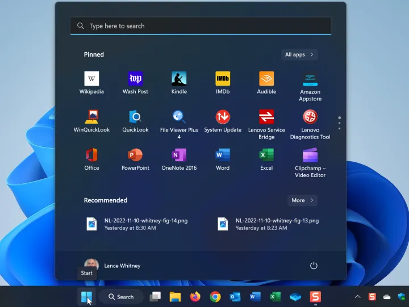Launch the Kindle app icon
Image resolution: width=409 pixels, height=307 pixels.
(179, 79)
